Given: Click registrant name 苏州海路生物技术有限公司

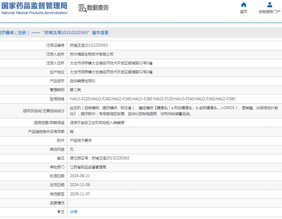Looking at the screenshot, I should tap(92, 54).
